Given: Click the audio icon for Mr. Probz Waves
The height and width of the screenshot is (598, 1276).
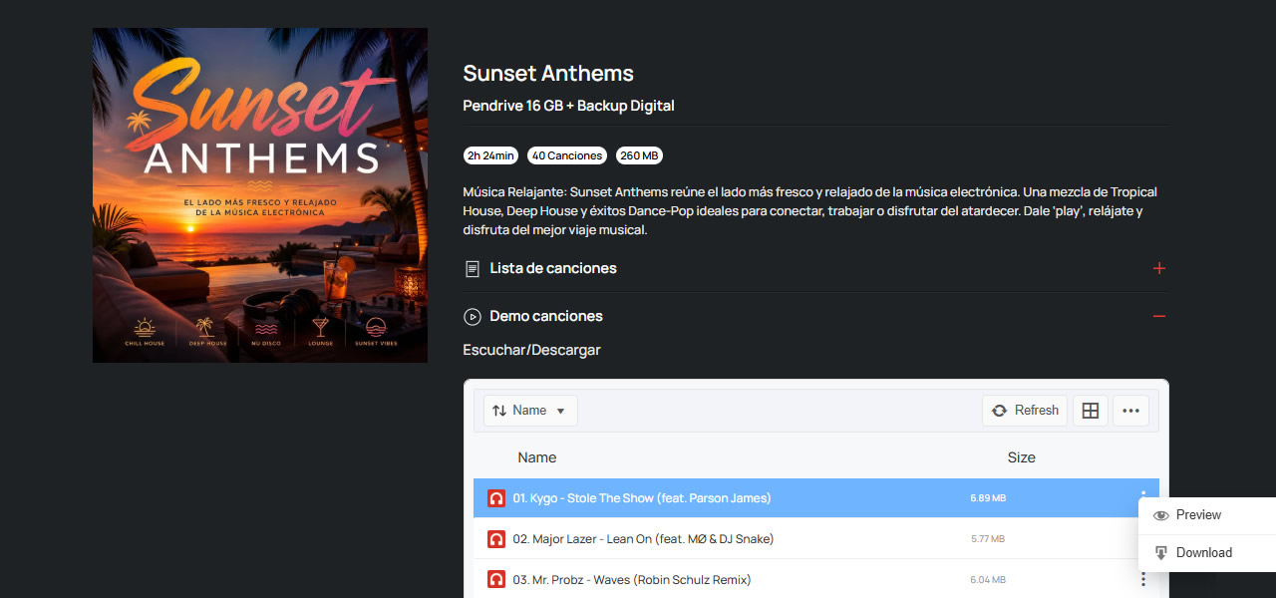Looking at the screenshot, I should pyautogui.click(x=496, y=580).
